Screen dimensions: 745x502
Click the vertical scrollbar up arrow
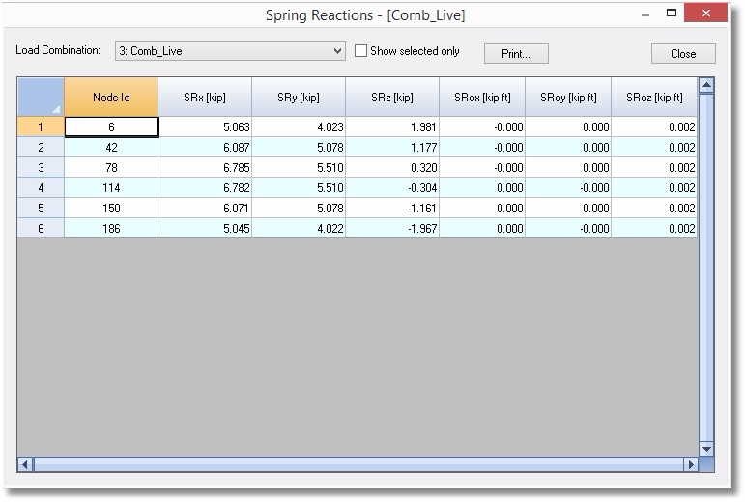click(706, 85)
